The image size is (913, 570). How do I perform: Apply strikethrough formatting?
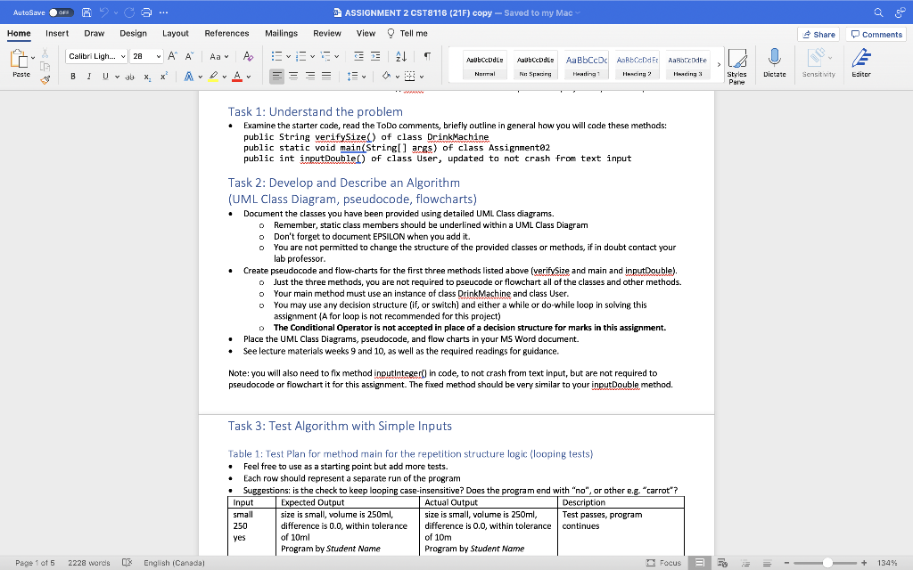tap(130, 77)
